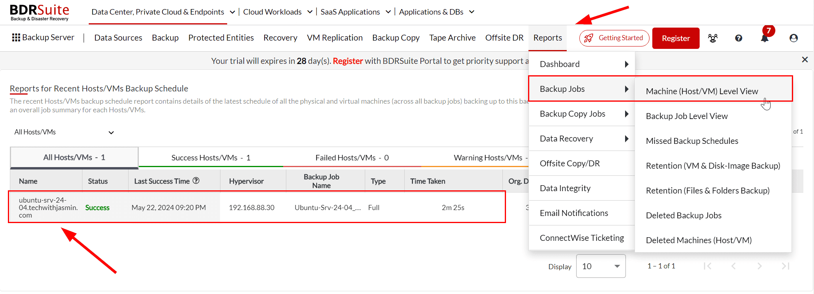Go to the next results page
Viewport: 814px width, 294px height.
click(x=760, y=266)
